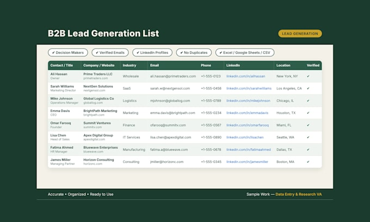The image size is (370, 222).
Task: Click verified checkmark in Emma Davis row
Action: click(308, 113)
